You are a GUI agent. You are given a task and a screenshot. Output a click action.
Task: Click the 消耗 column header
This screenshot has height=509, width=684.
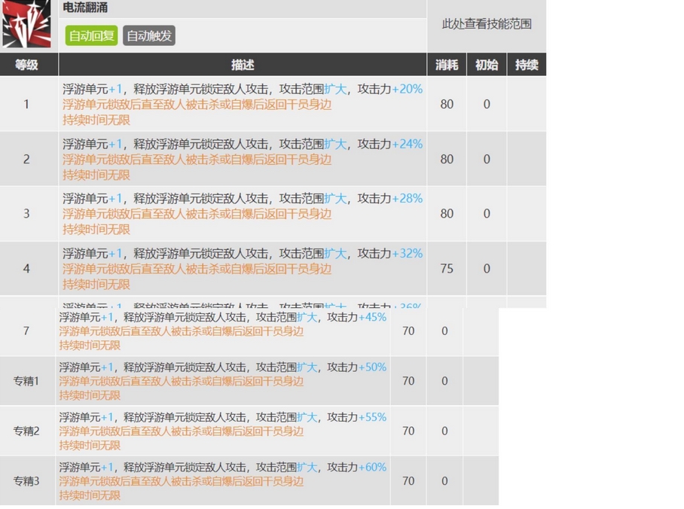click(x=447, y=65)
